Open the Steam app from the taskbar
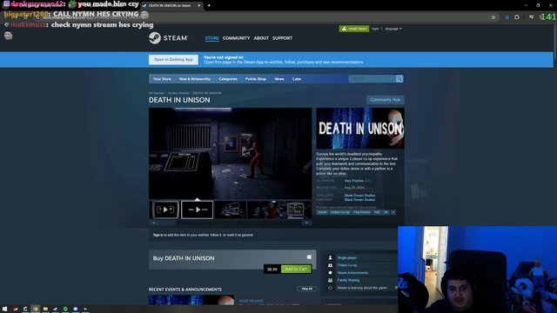Screen dimensions: 557x313 [x=56, y=310]
